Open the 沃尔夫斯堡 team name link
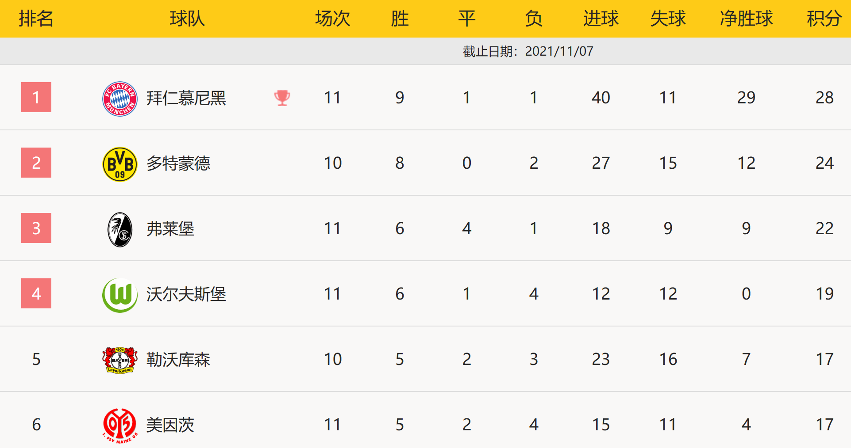 [x=186, y=294]
